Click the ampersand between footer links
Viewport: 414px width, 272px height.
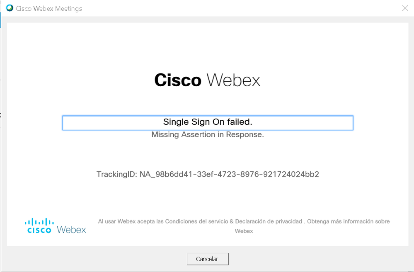(x=232, y=221)
